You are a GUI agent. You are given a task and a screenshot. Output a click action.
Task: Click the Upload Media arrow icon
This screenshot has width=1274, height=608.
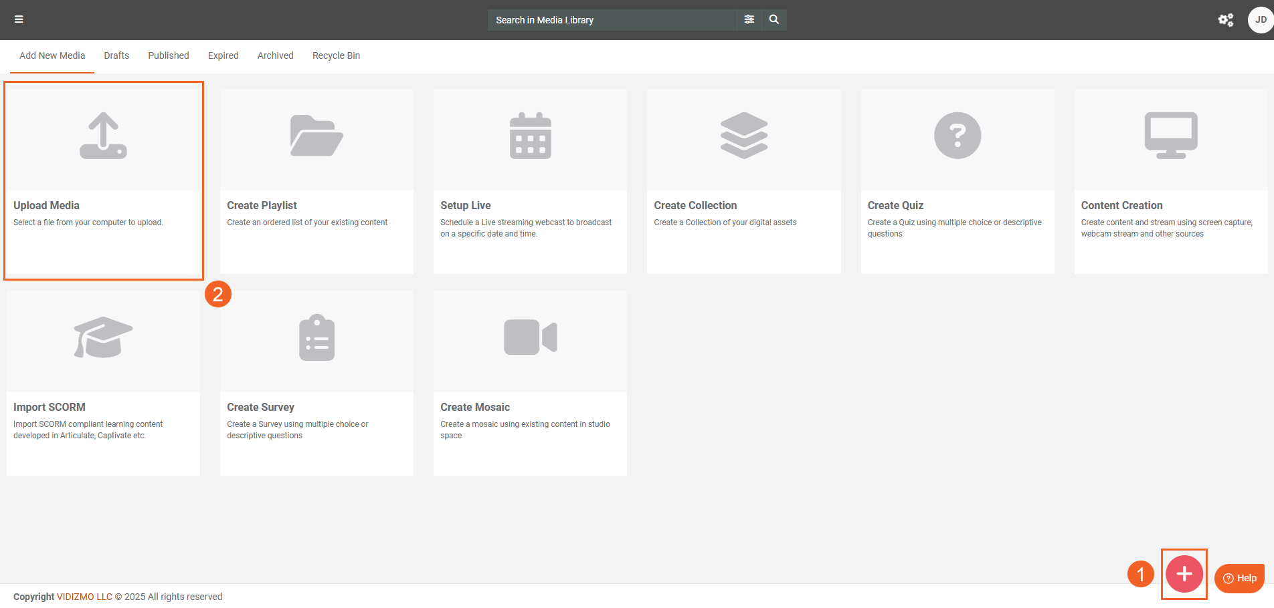103,136
